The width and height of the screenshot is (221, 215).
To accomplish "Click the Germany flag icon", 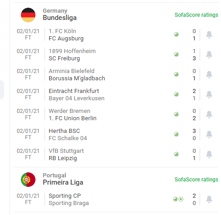I will pos(28,15).
